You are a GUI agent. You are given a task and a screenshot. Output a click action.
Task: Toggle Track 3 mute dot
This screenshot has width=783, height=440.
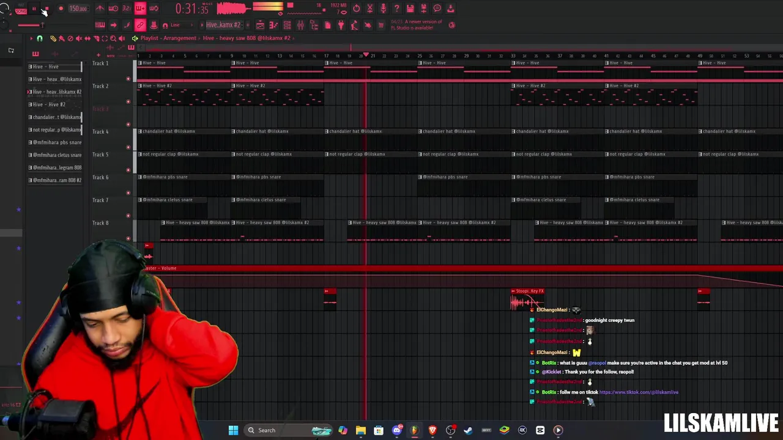(128, 124)
